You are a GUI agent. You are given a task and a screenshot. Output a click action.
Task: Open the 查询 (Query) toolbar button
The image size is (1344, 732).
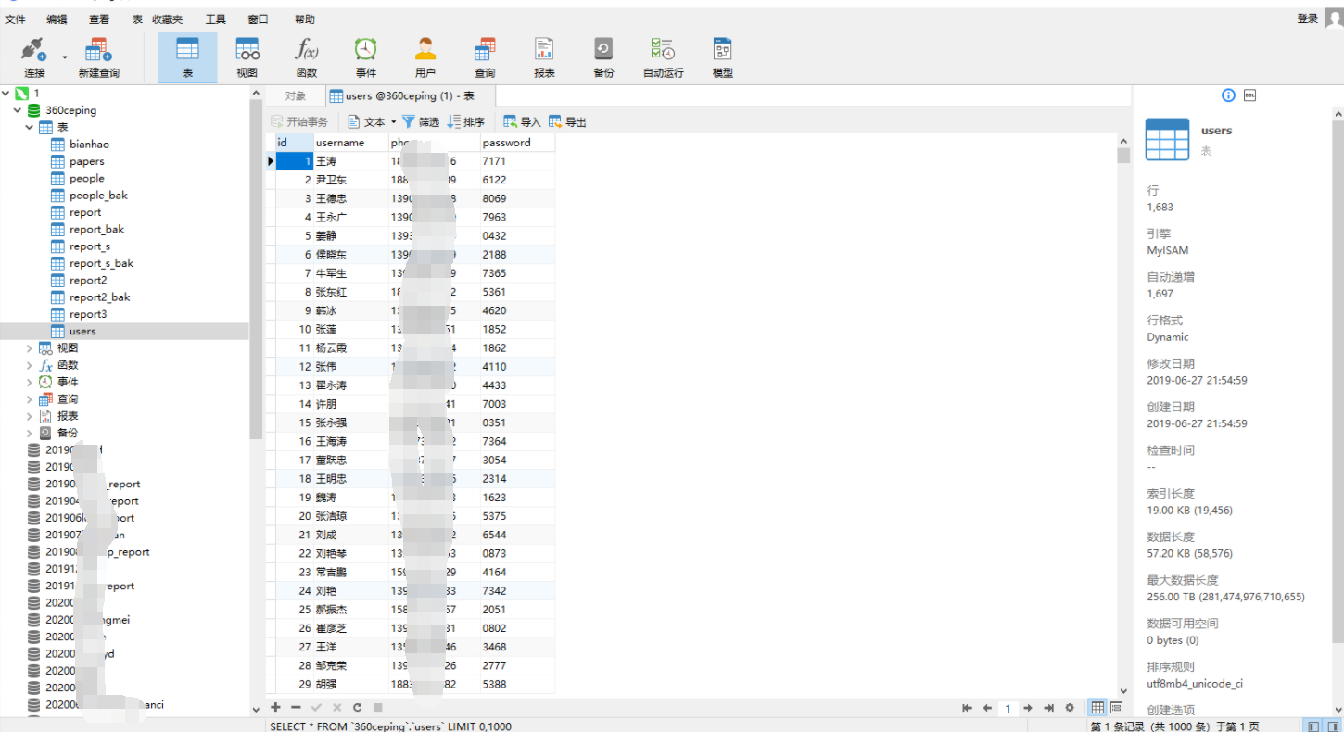click(x=485, y=57)
